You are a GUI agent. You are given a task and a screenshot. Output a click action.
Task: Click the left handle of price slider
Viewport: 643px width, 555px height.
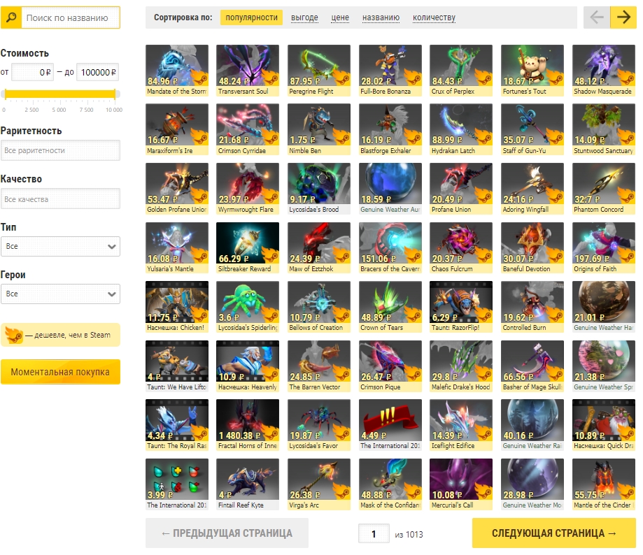click(x=5, y=94)
